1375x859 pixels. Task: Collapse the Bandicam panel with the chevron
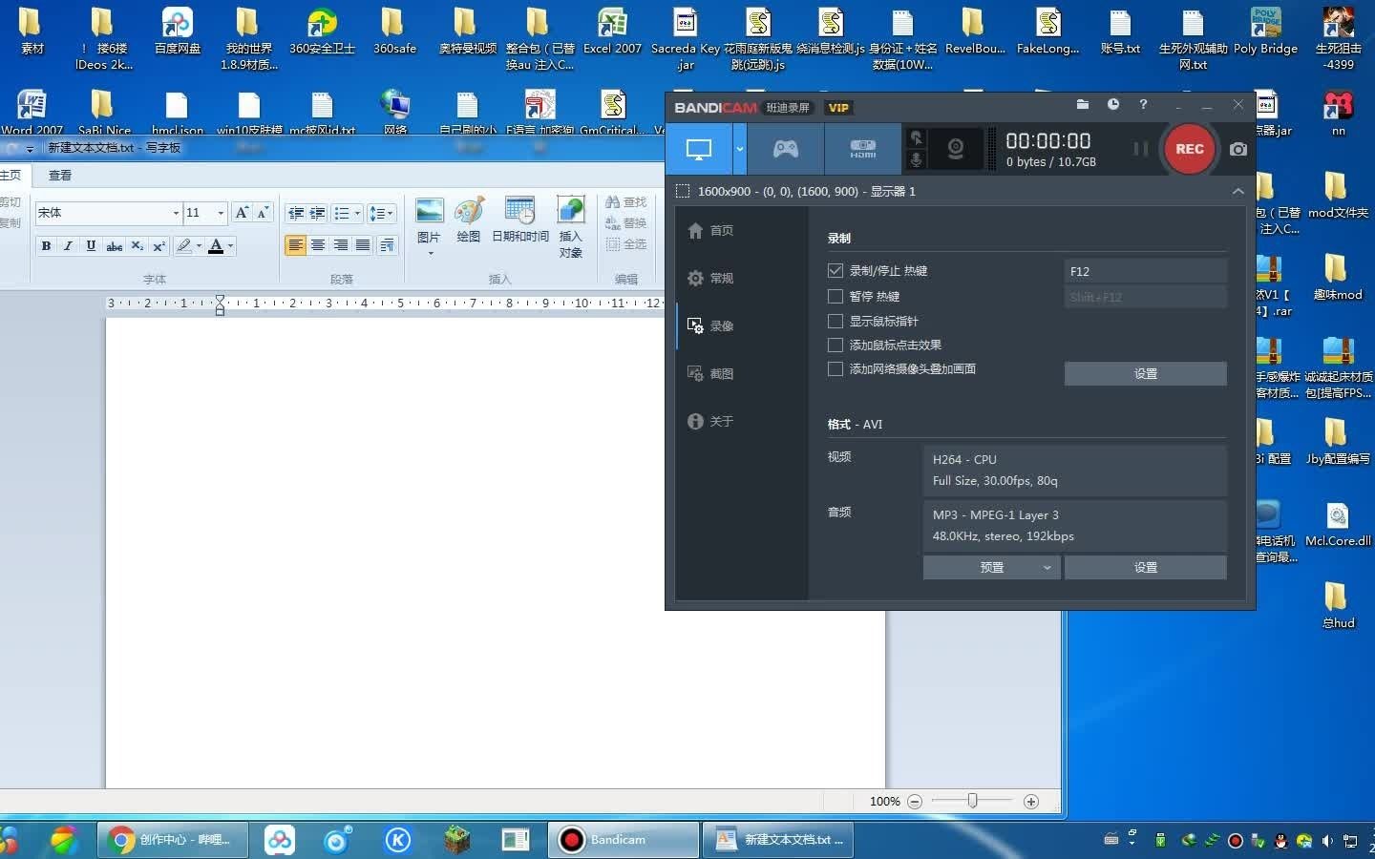1237,191
